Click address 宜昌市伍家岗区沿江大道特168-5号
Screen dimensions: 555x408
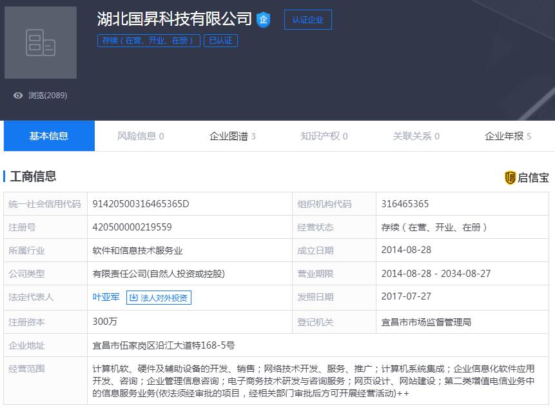(x=164, y=345)
